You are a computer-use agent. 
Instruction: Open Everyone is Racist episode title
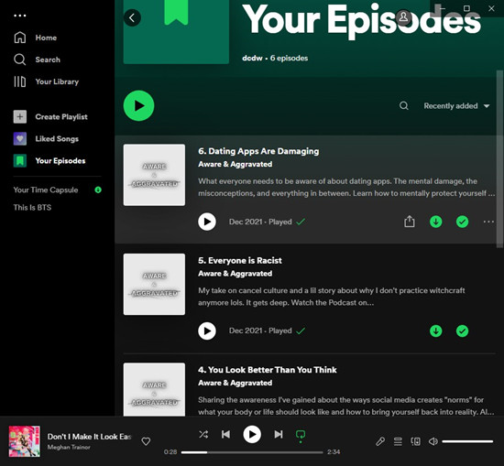240,260
